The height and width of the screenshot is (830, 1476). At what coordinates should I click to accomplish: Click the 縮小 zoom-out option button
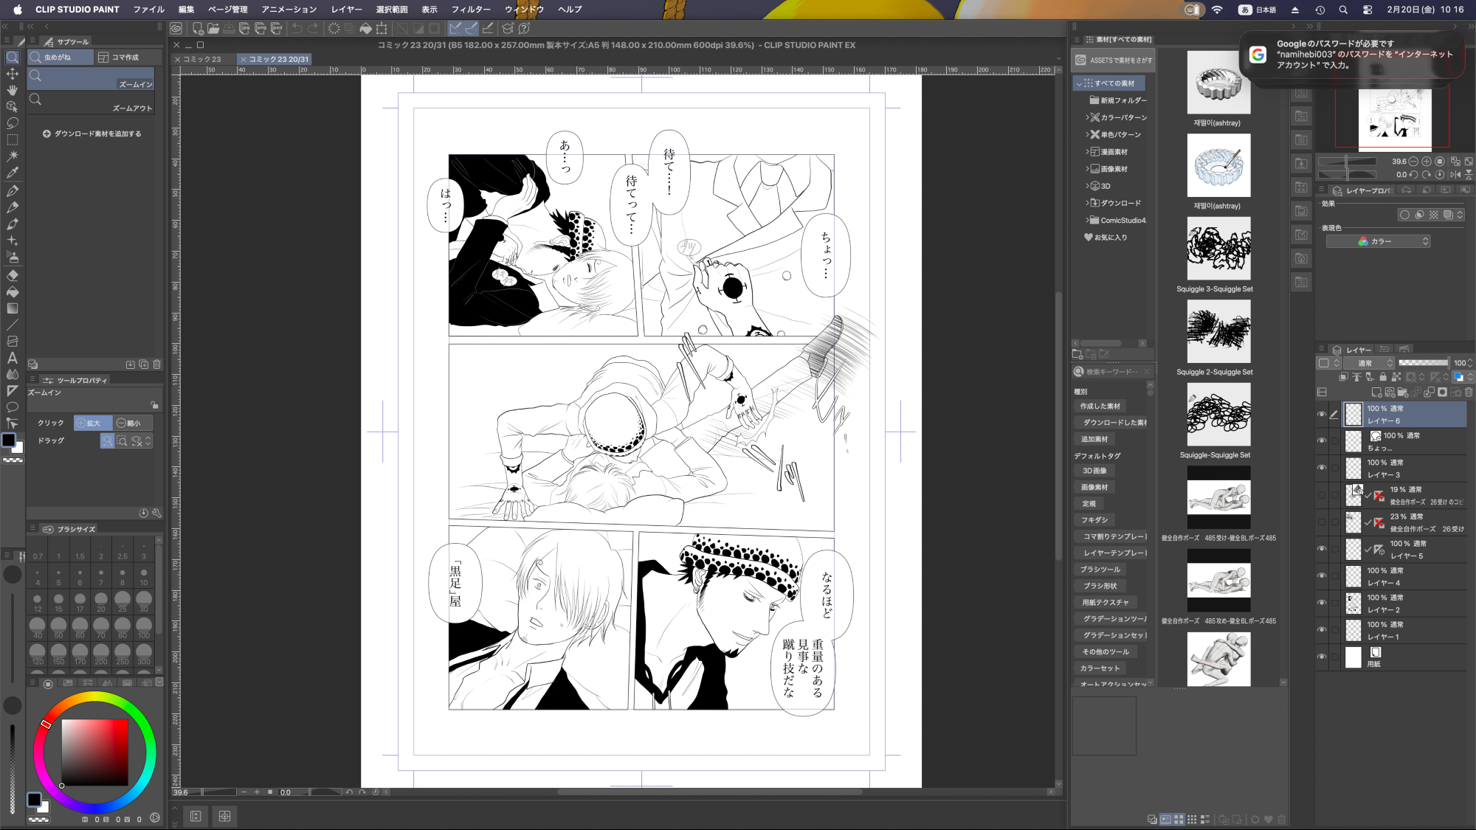click(129, 423)
